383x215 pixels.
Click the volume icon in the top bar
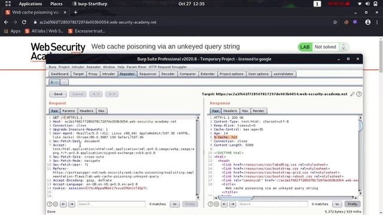click(x=367, y=4)
